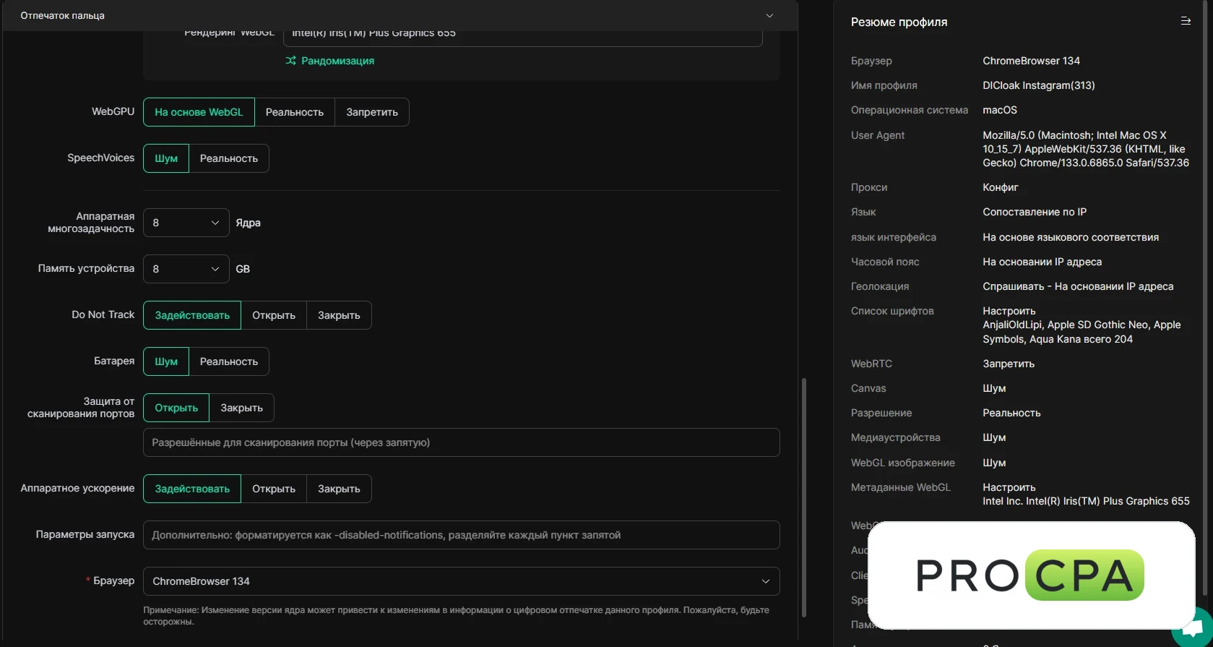Enable Do Not Track Задействовать option

pos(192,315)
